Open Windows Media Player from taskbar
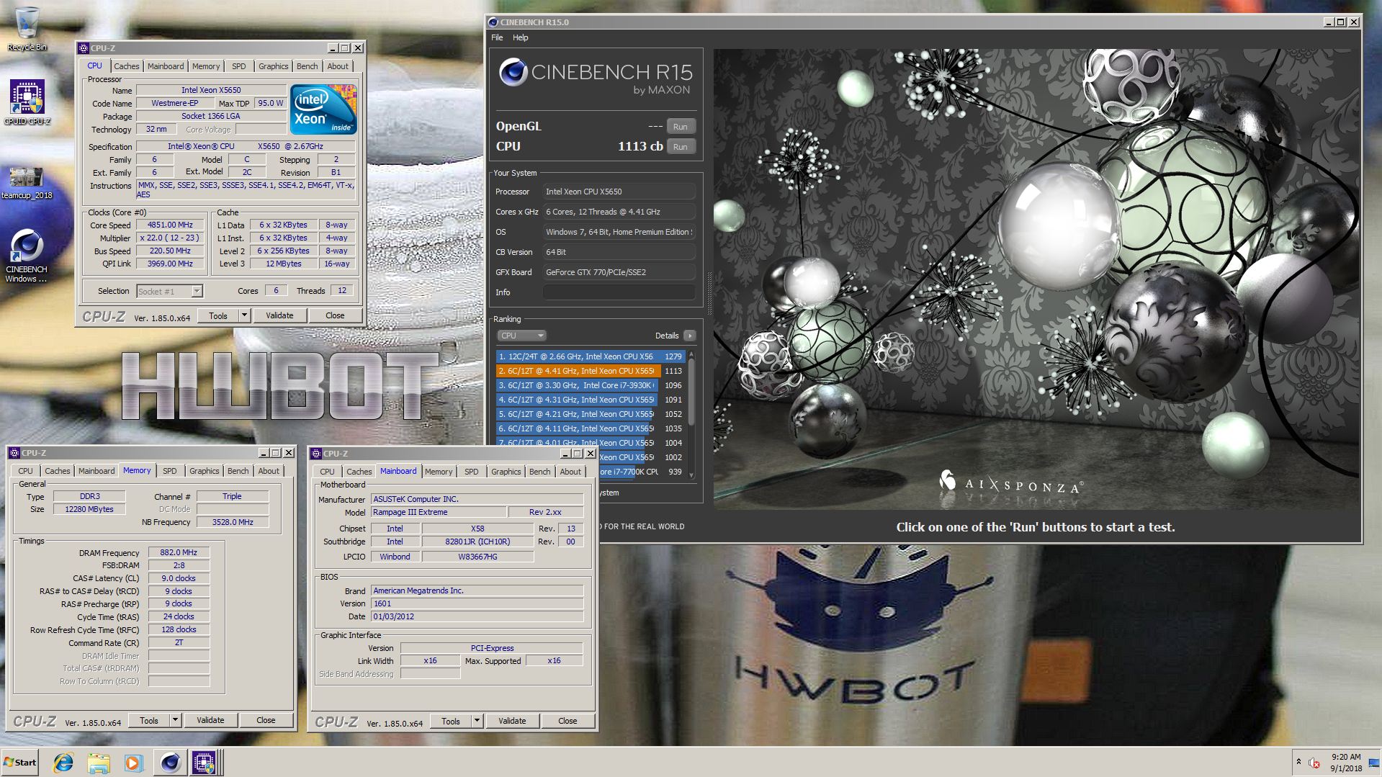Image resolution: width=1382 pixels, height=777 pixels. click(x=133, y=763)
